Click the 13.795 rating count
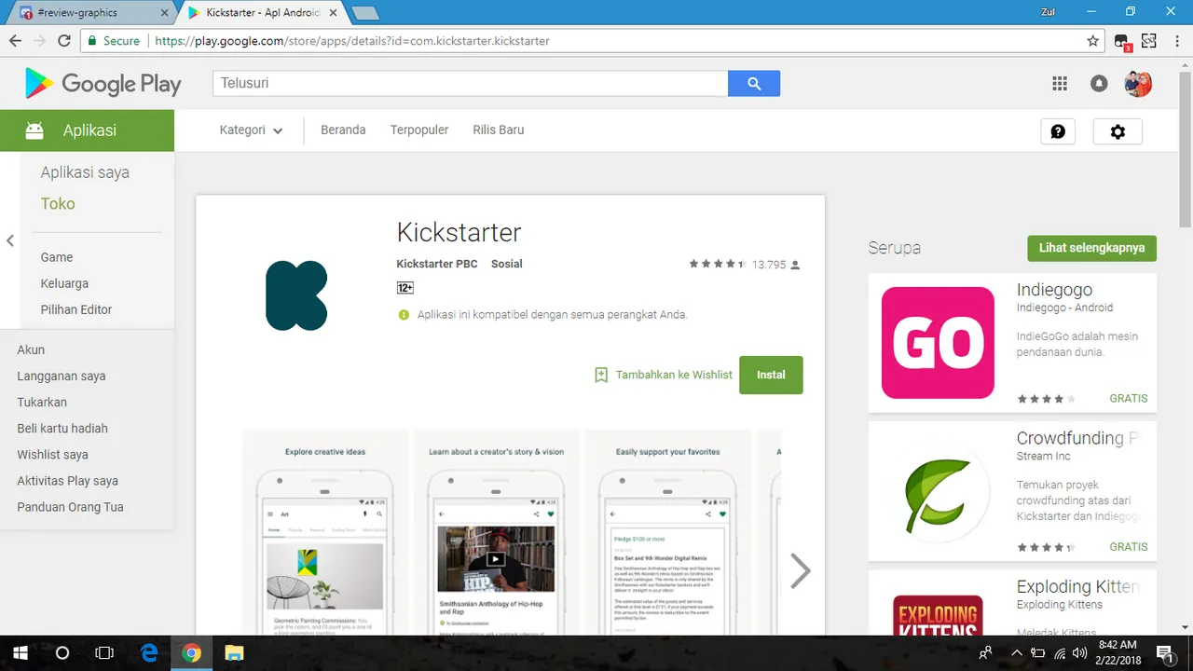 [769, 265]
